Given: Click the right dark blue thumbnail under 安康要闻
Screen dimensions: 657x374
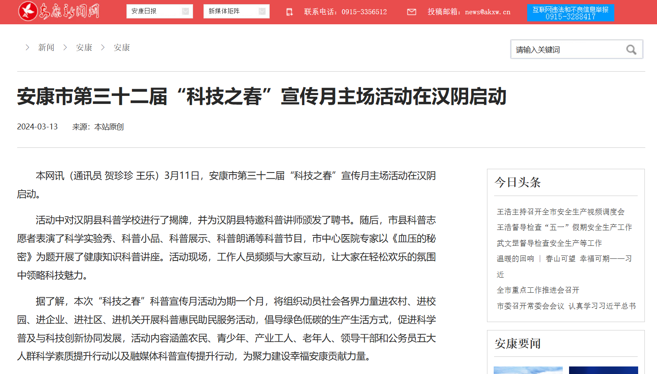Looking at the screenshot, I should pos(603,370).
